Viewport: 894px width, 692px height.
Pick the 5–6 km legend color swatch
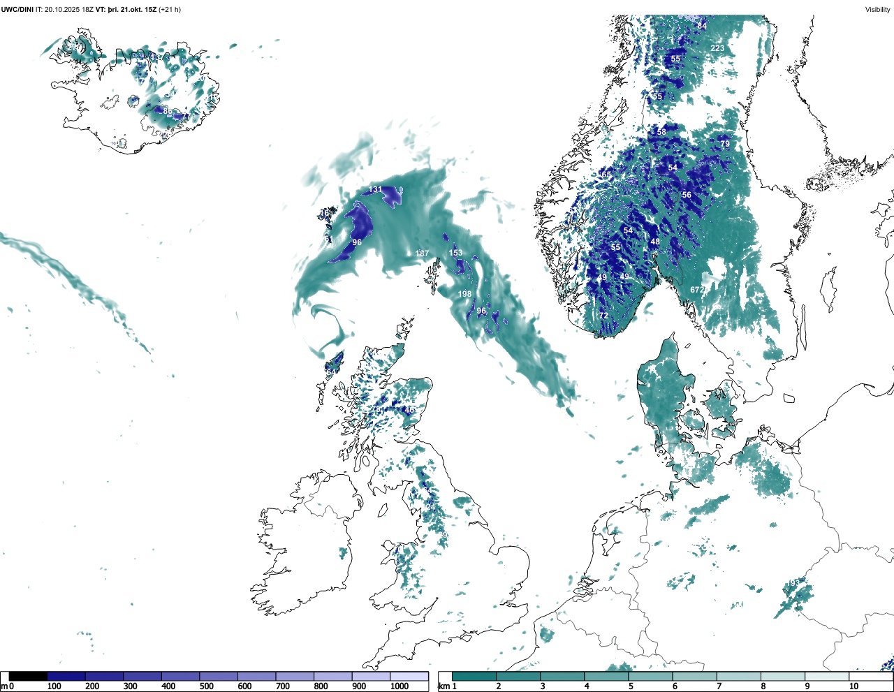click(x=650, y=676)
